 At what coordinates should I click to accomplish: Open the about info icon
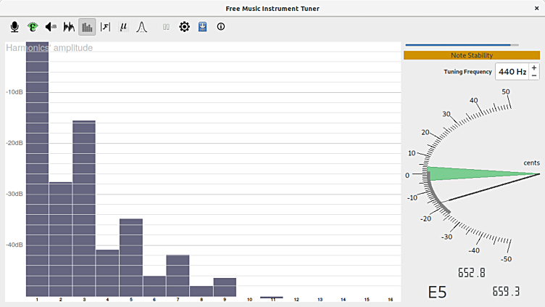[221, 28]
